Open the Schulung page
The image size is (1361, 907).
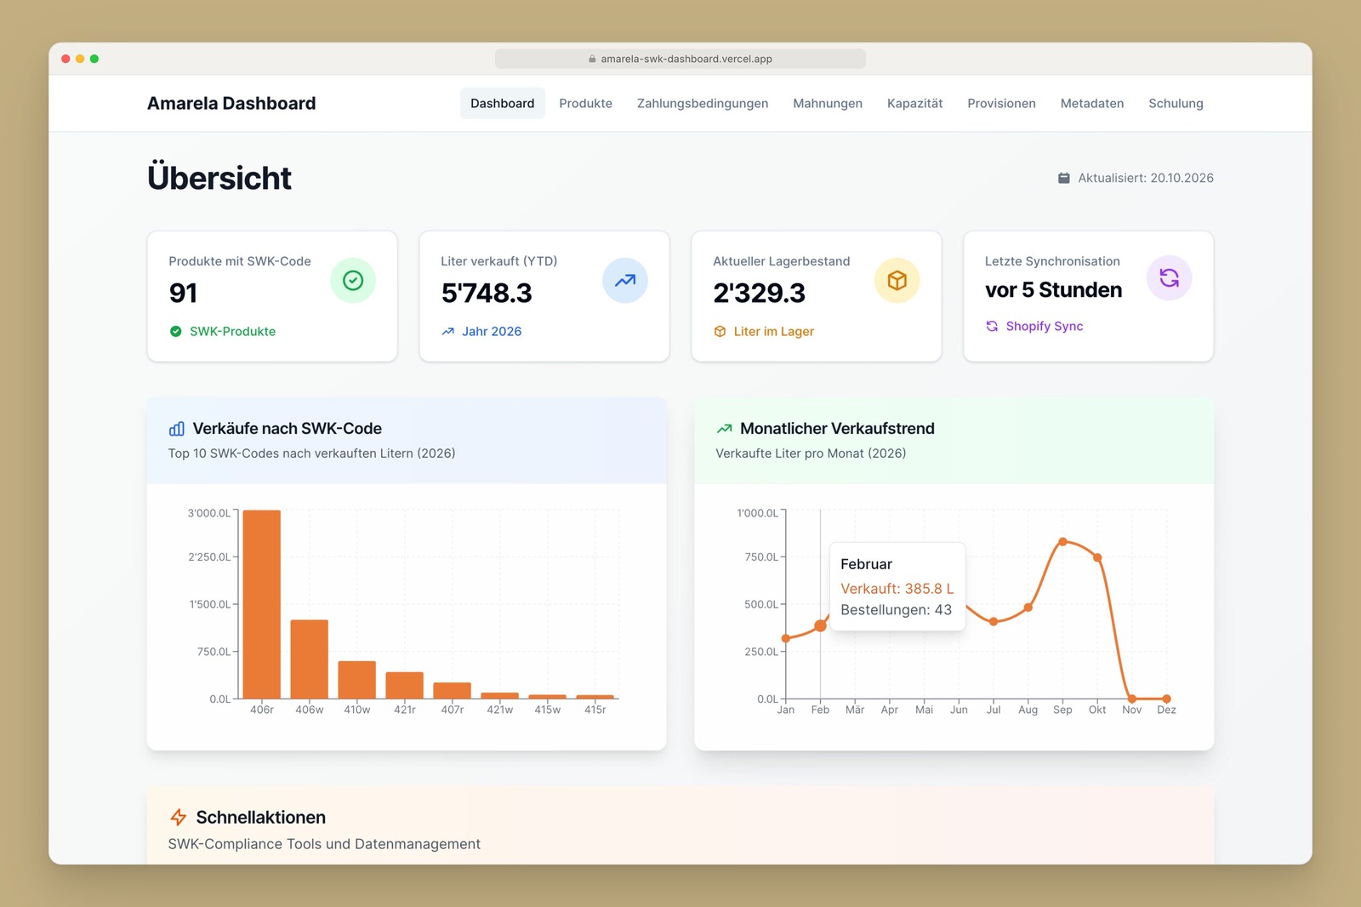point(1176,104)
